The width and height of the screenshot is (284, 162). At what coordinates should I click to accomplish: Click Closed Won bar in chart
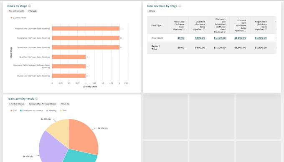click(x=86, y=47)
